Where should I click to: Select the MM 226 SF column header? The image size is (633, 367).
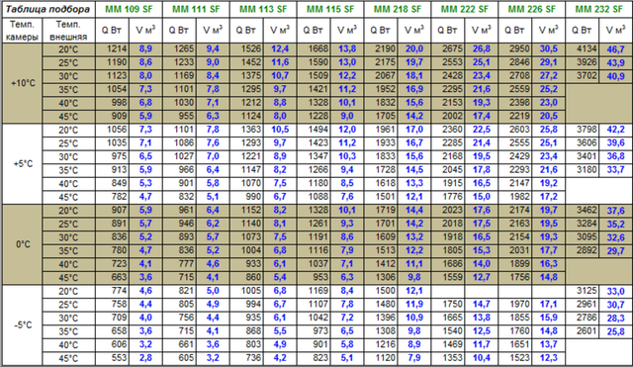pyautogui.click(x=532, y=9)
